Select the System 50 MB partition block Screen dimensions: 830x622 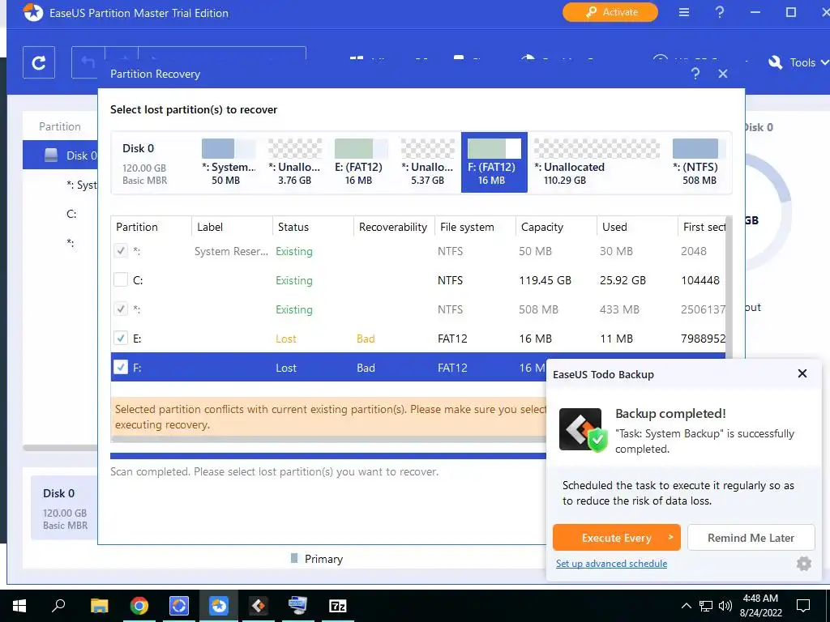229,162
